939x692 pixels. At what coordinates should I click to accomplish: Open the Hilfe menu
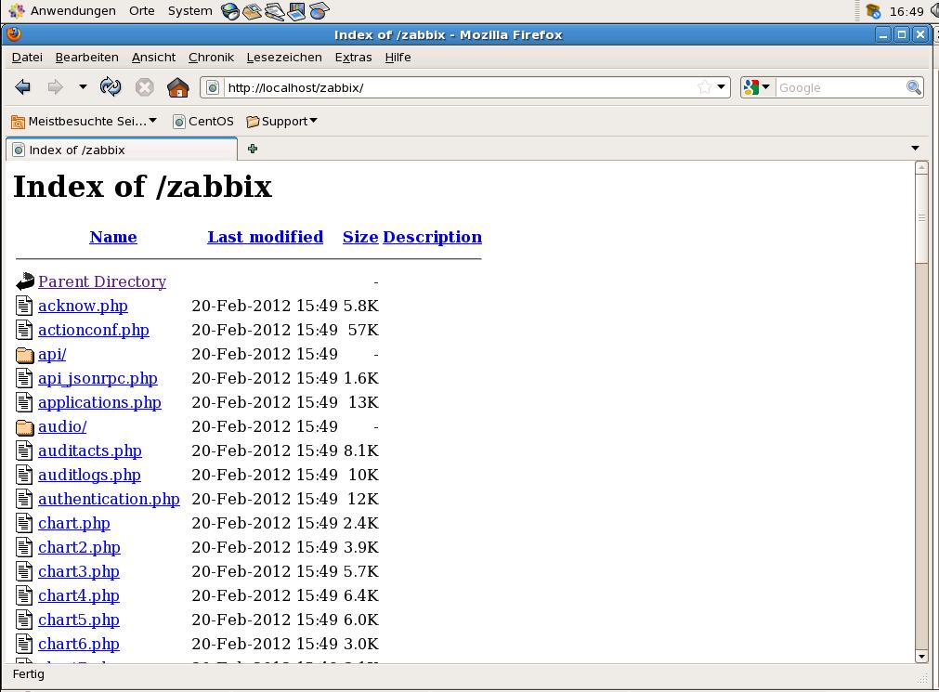pos(398,58)
